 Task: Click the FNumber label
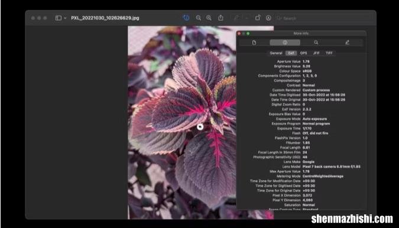coord(293,142)
